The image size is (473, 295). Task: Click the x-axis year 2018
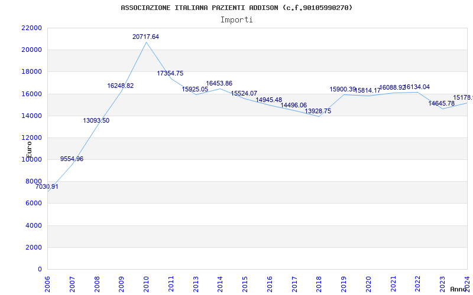(x=319, y=284)
